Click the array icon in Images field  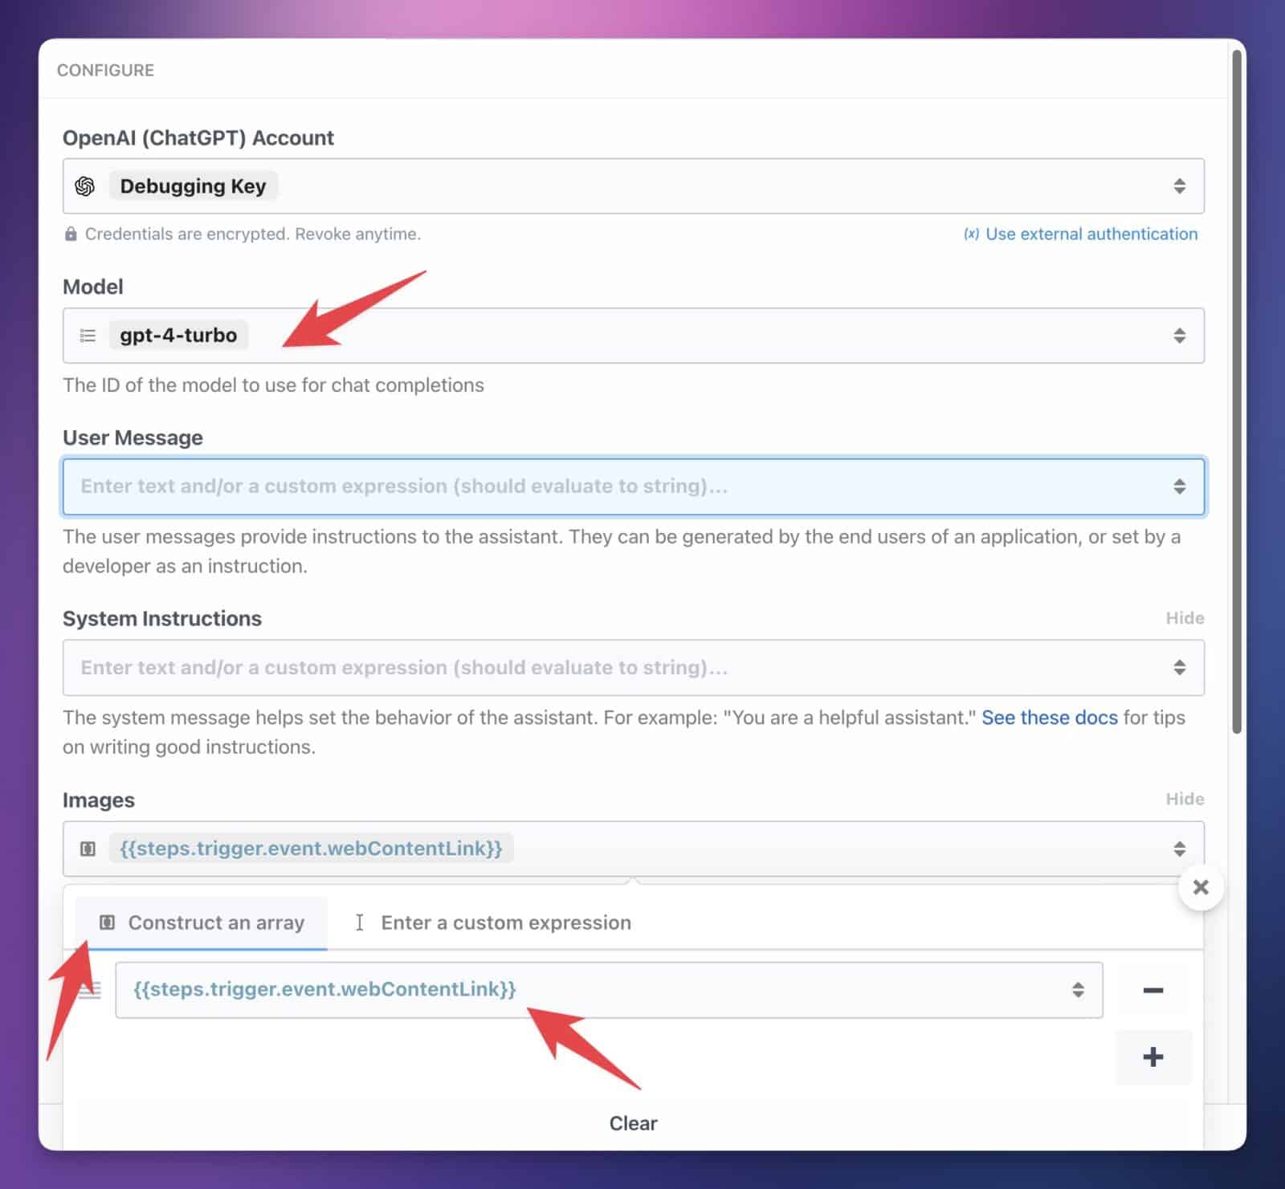(88, 849)
